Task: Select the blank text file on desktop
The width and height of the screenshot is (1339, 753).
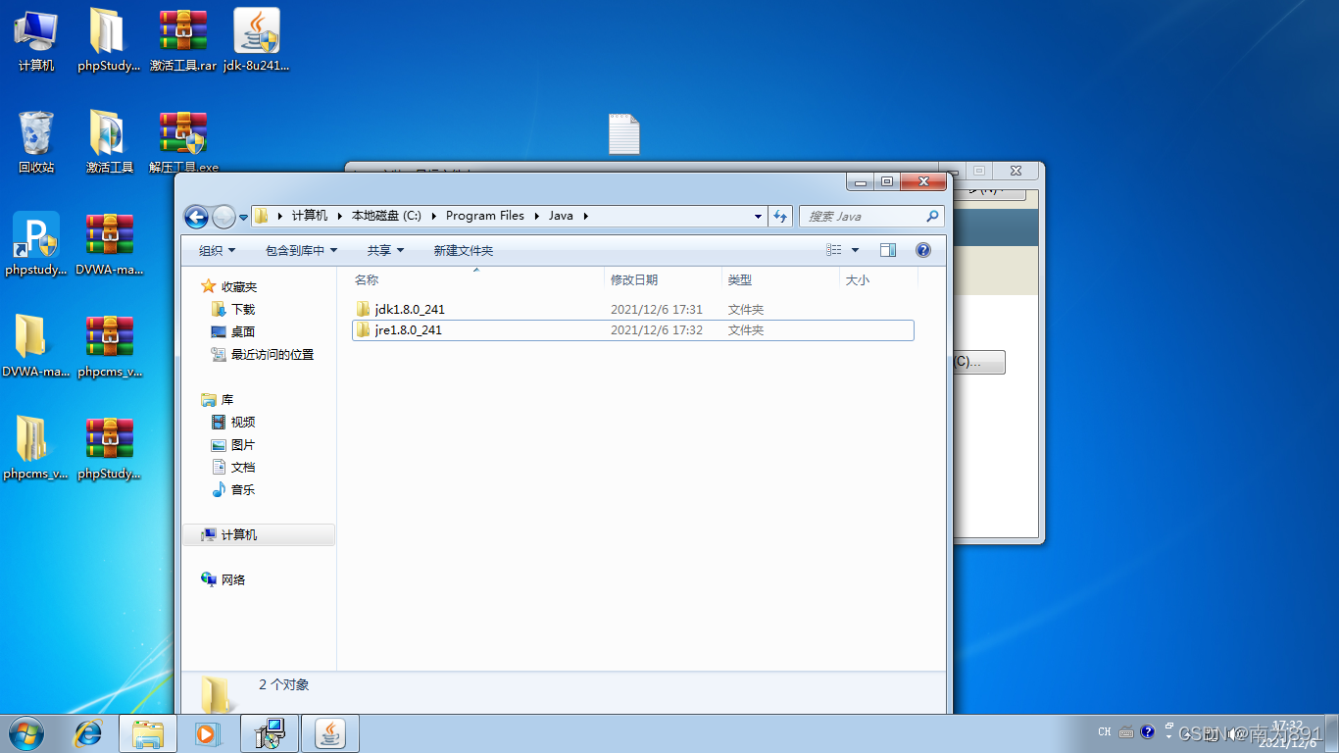Action: [x=624, y=134]
